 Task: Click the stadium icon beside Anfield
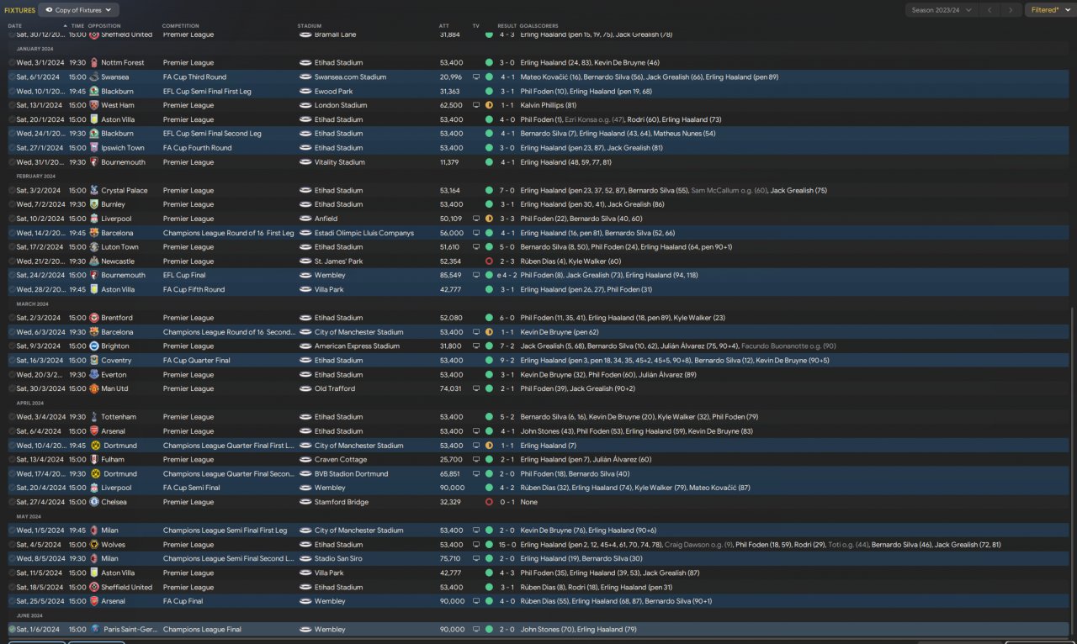[305, 219]
